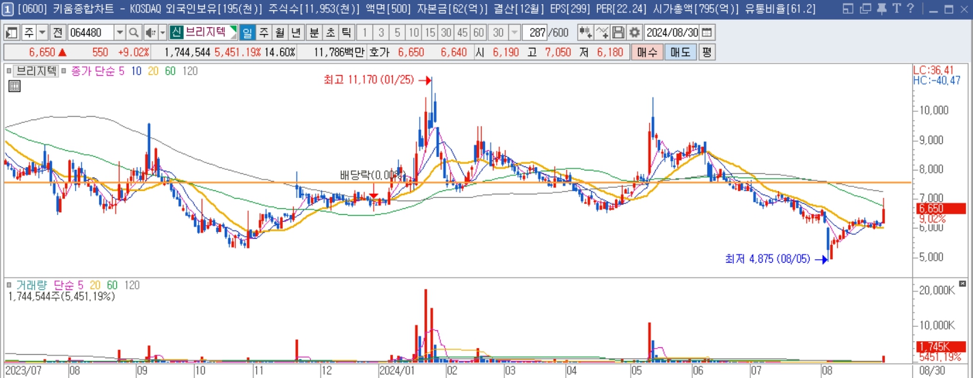Open chart settings gear icon

tap(635, 33)
